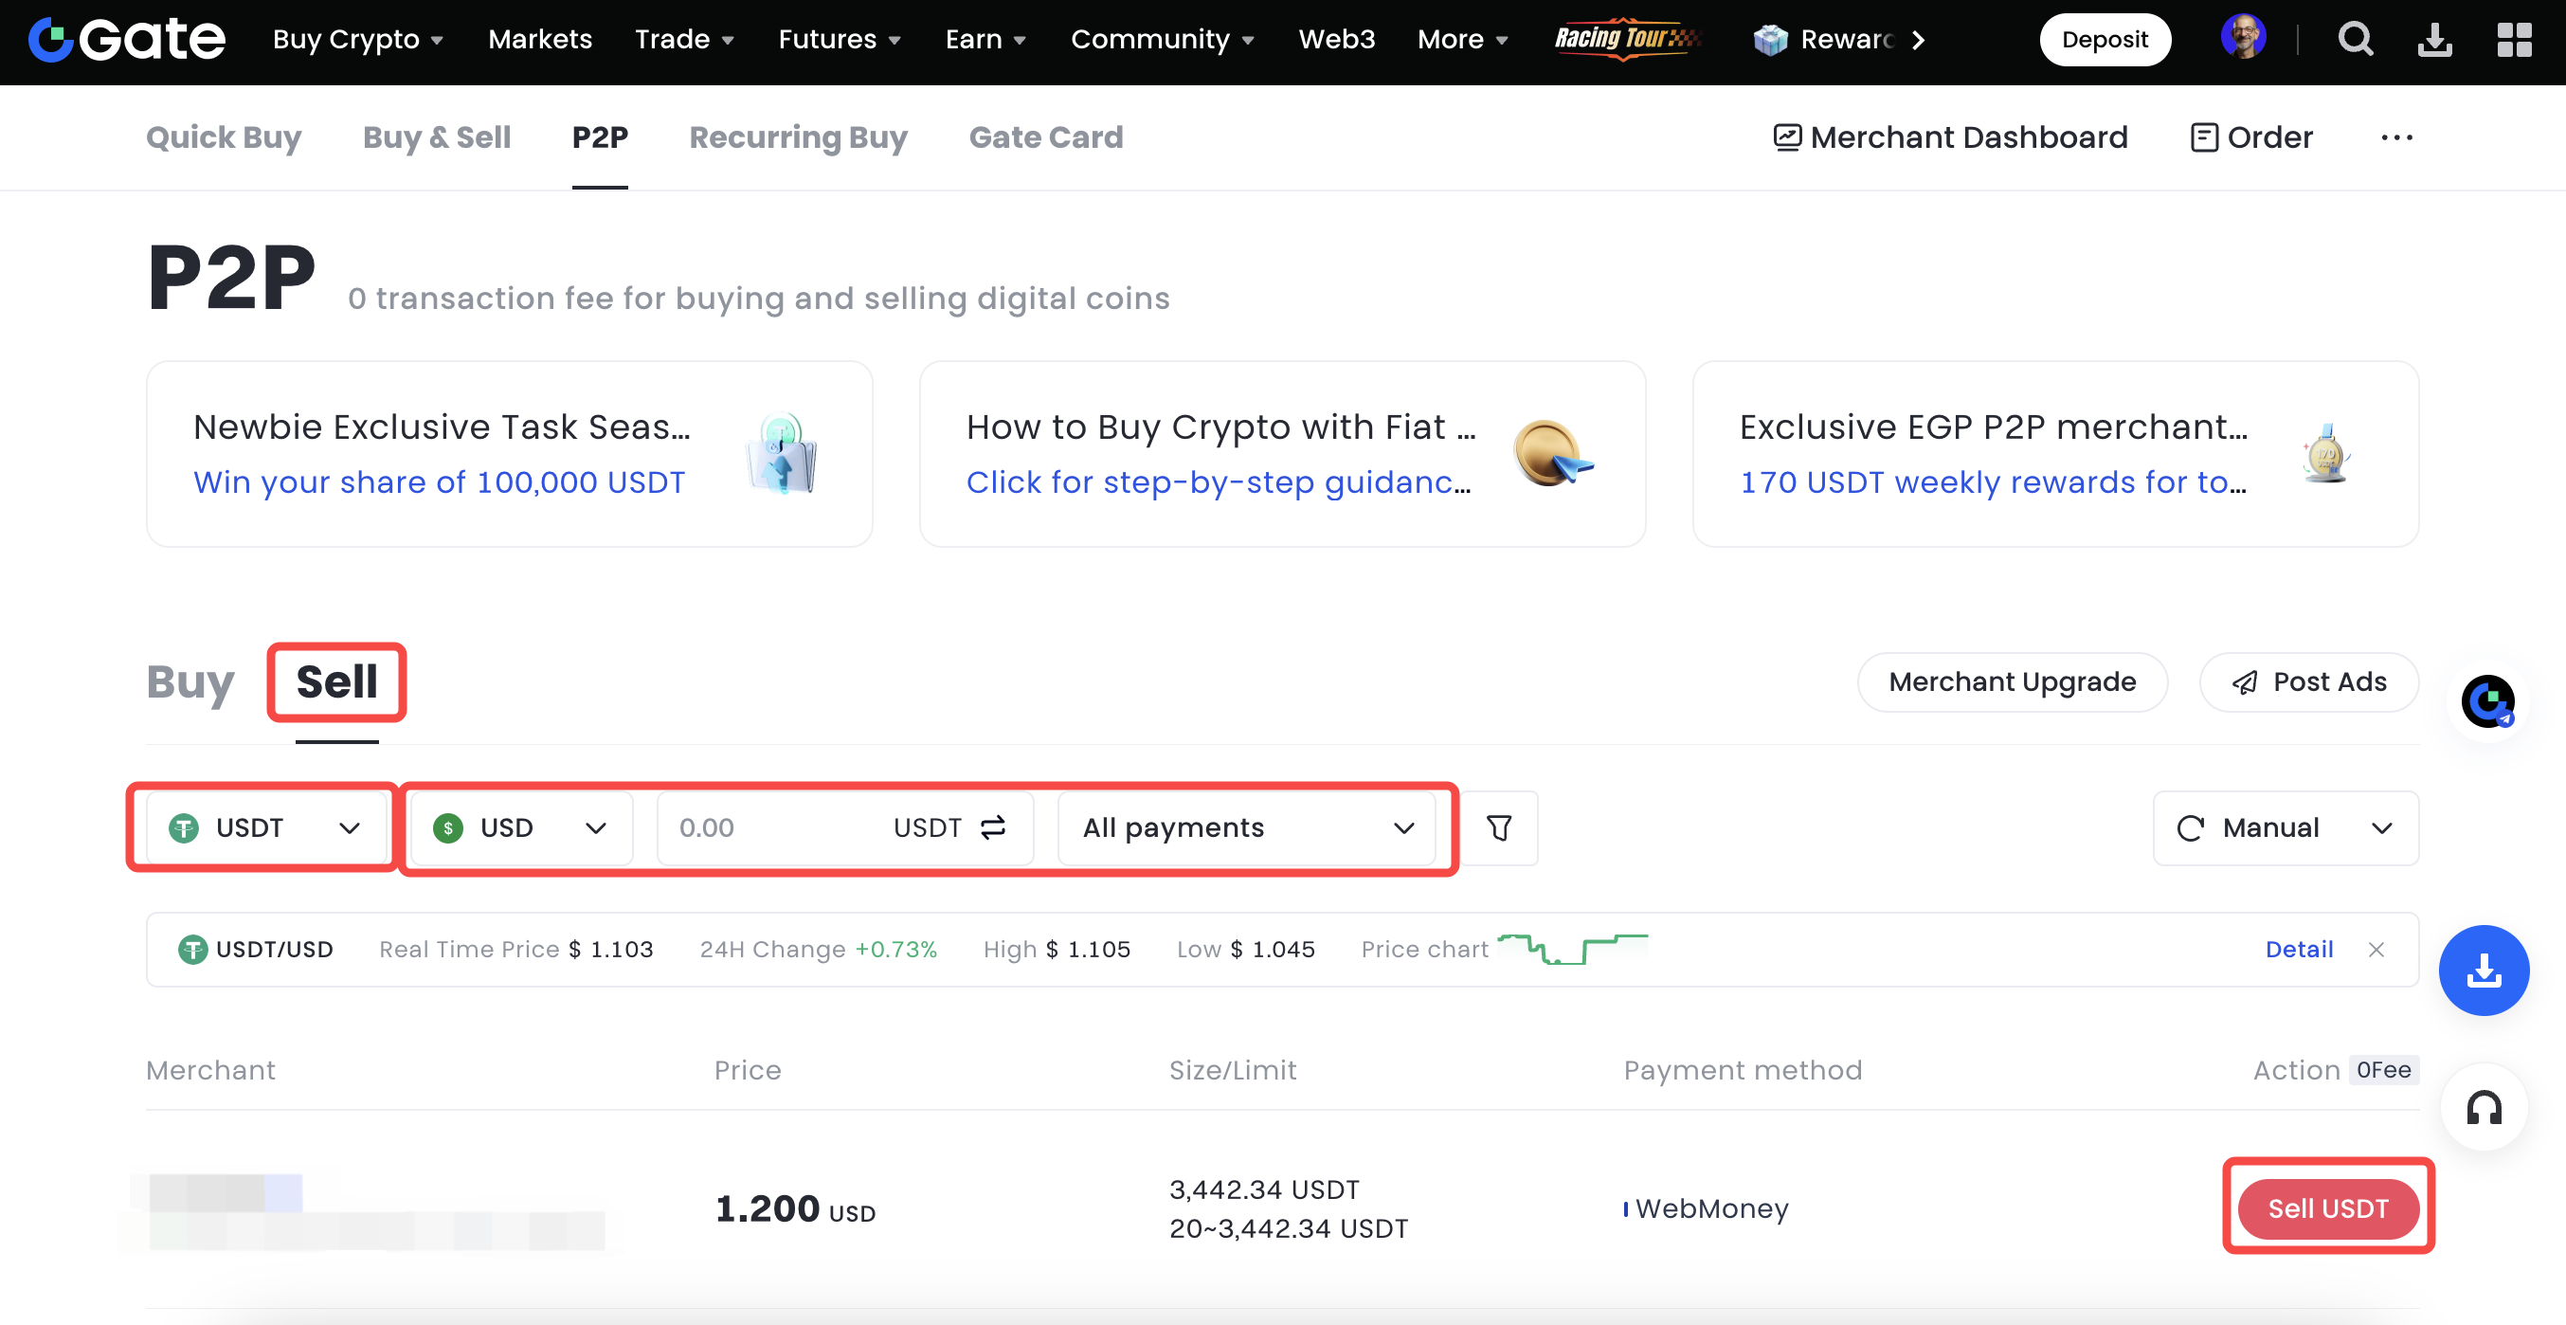Viewport: 2566px width, 1325px height.
Task: Close the USDT/USD price info bar
Action: pyautogui.click(x=2376, y=950)
